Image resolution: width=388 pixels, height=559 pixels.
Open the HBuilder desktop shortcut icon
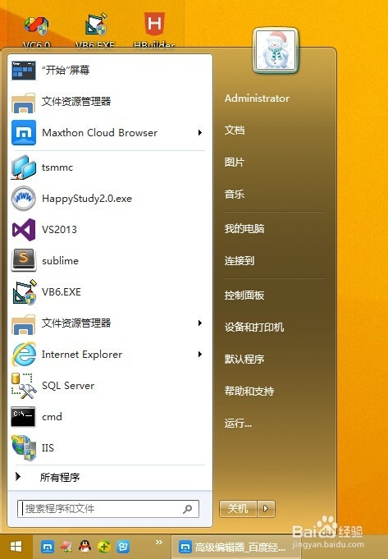154,24
